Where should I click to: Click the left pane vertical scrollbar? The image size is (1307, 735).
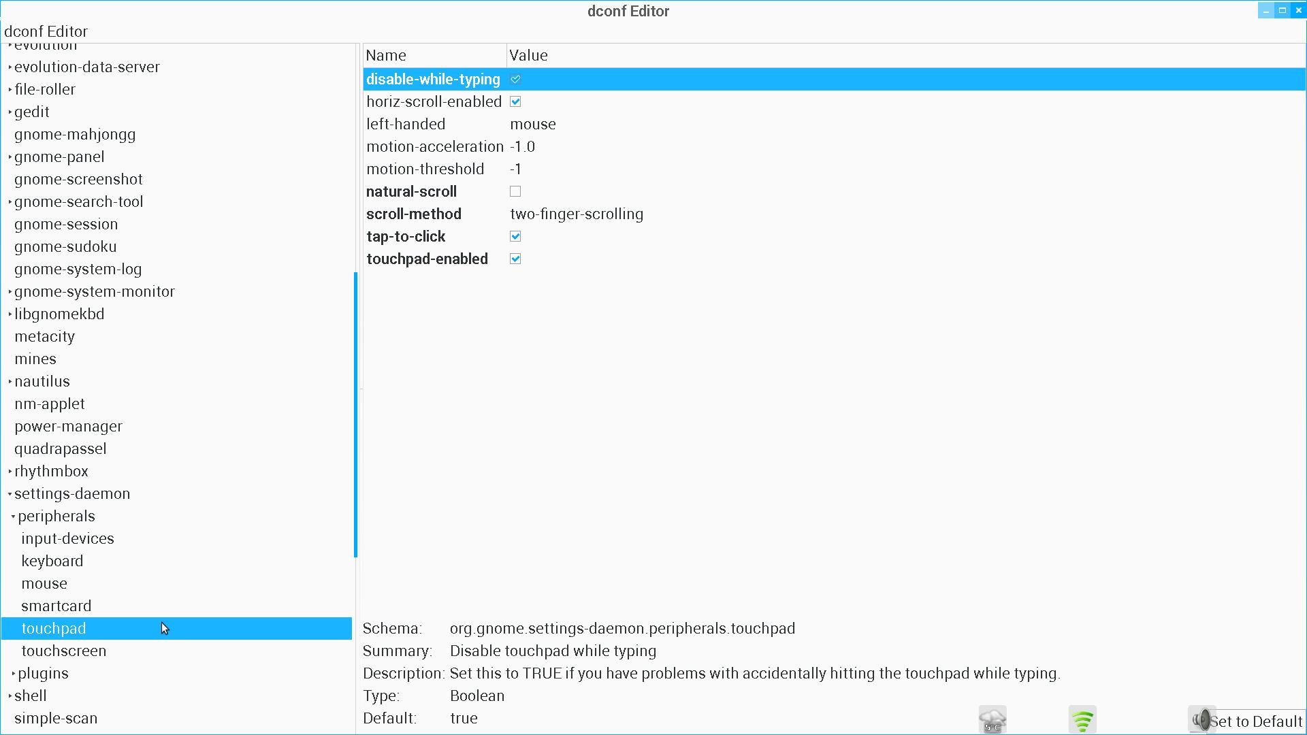355,415
